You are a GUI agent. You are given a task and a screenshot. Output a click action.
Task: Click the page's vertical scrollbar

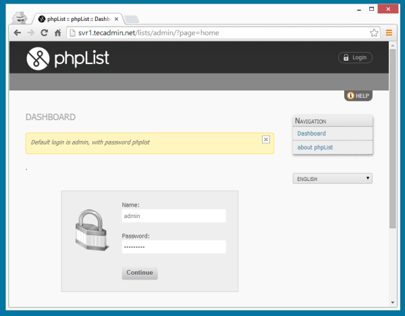[x=393, y=135]
